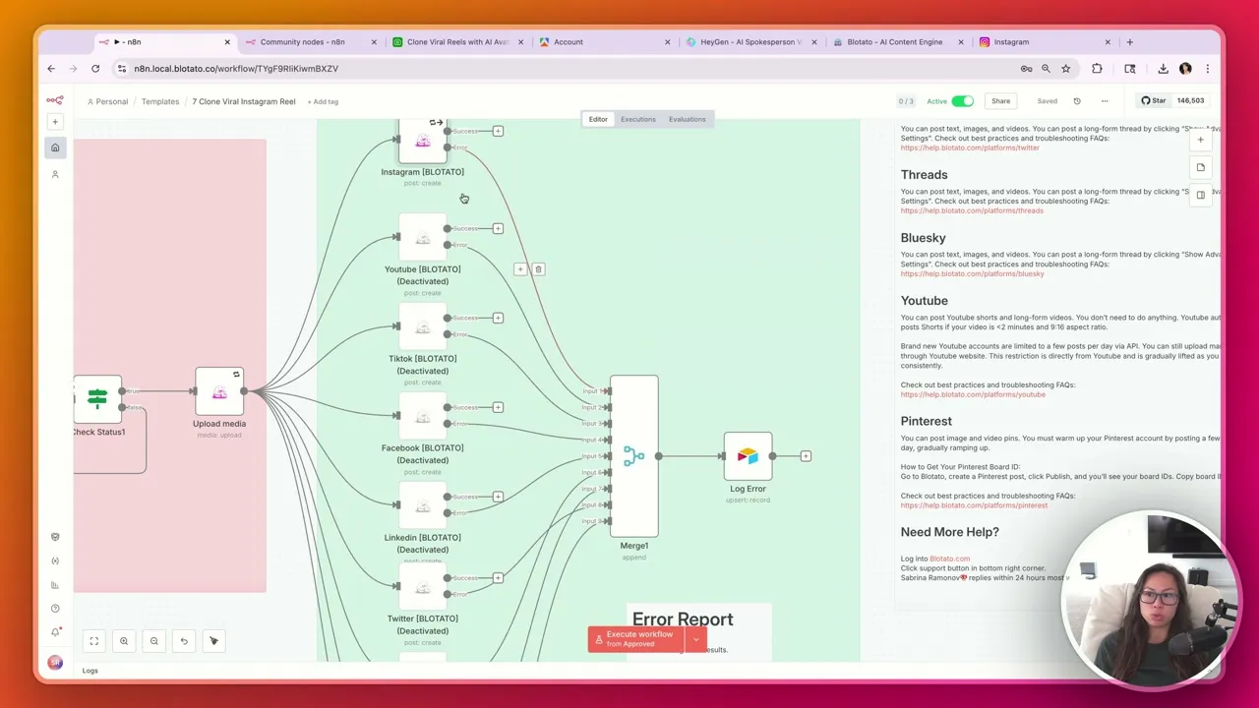Image resolution: width=1259 pixels, height=708 pixels.
Task: Switch to HeyGen browser tab
Action: [x=751, y=42]
